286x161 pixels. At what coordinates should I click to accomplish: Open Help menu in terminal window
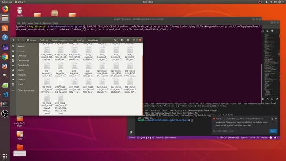[x=55, y=23]
